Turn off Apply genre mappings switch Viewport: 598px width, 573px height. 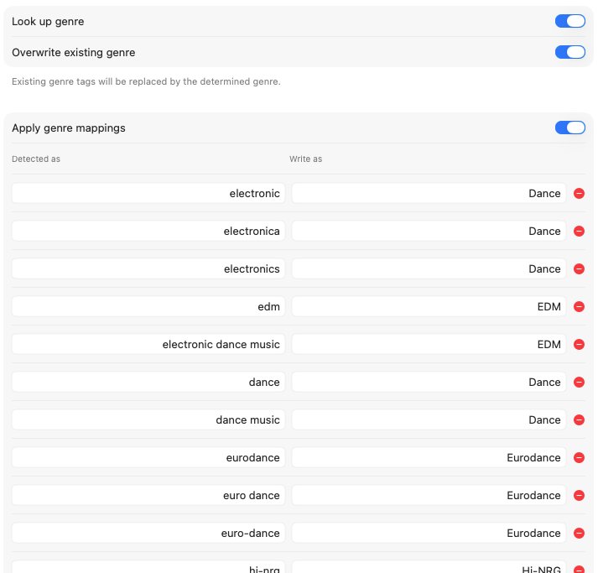[x=569, y=128]
